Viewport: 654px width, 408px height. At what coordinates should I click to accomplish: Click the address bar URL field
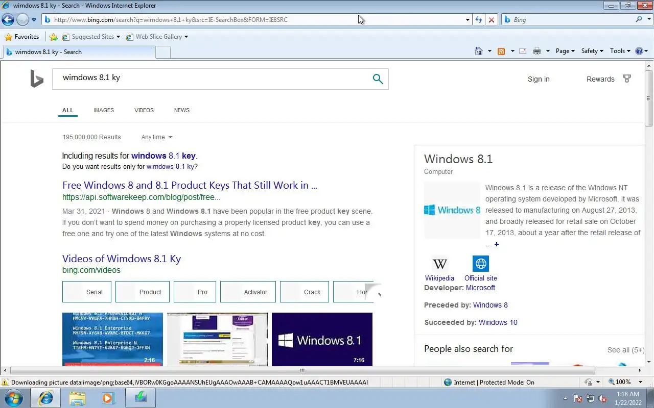coord(253,20)
